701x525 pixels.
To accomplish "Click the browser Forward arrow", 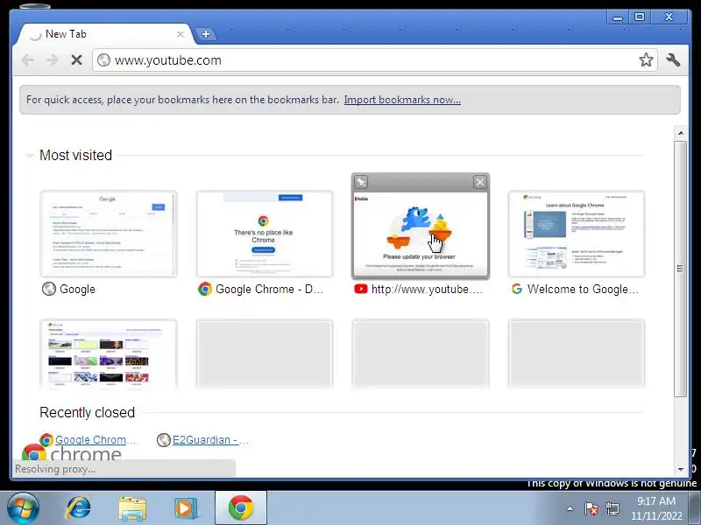I will tap(53, 59).
